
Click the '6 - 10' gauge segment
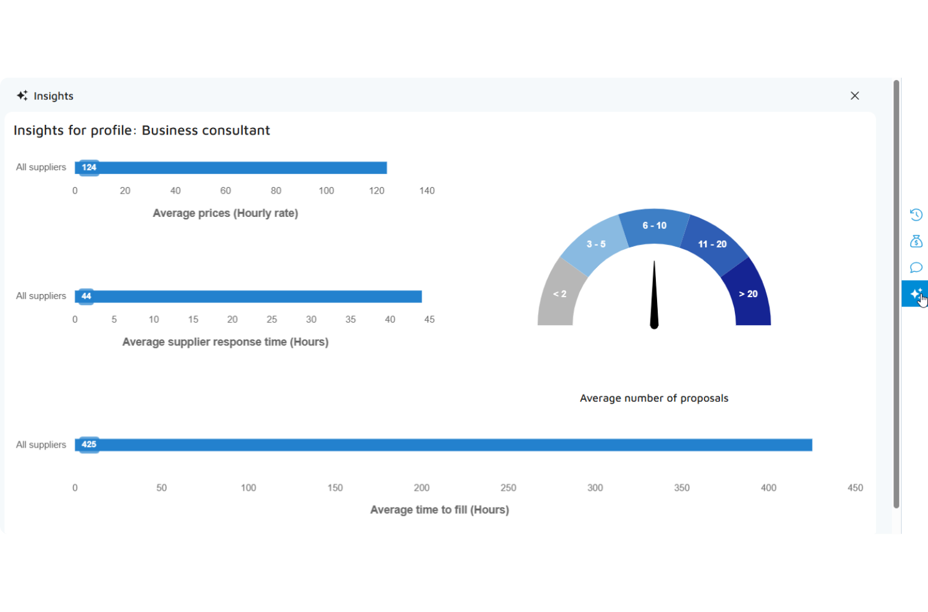tap(654, 225)
